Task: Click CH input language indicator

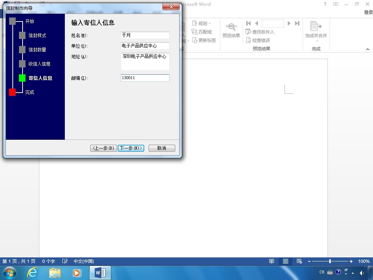Action: click(x=322, y=272)
